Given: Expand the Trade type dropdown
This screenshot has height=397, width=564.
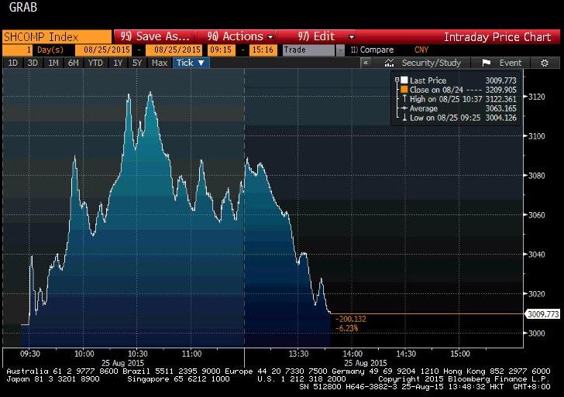Looking at the screenshot, I should coord(340,50).
